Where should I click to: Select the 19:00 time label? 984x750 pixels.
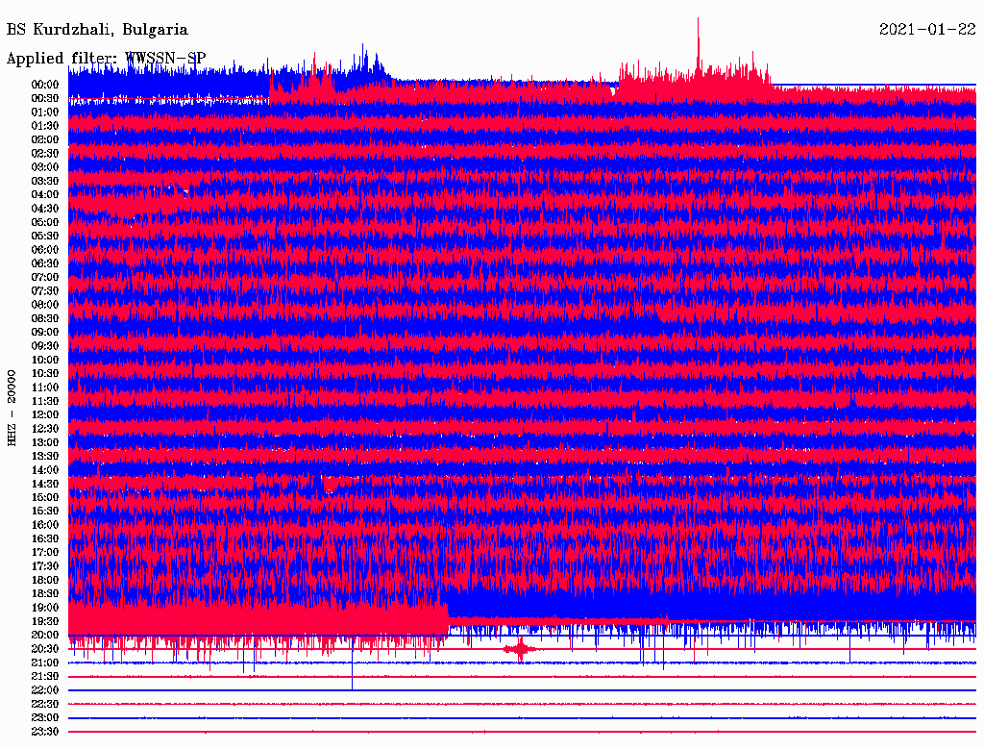[45, 608]
